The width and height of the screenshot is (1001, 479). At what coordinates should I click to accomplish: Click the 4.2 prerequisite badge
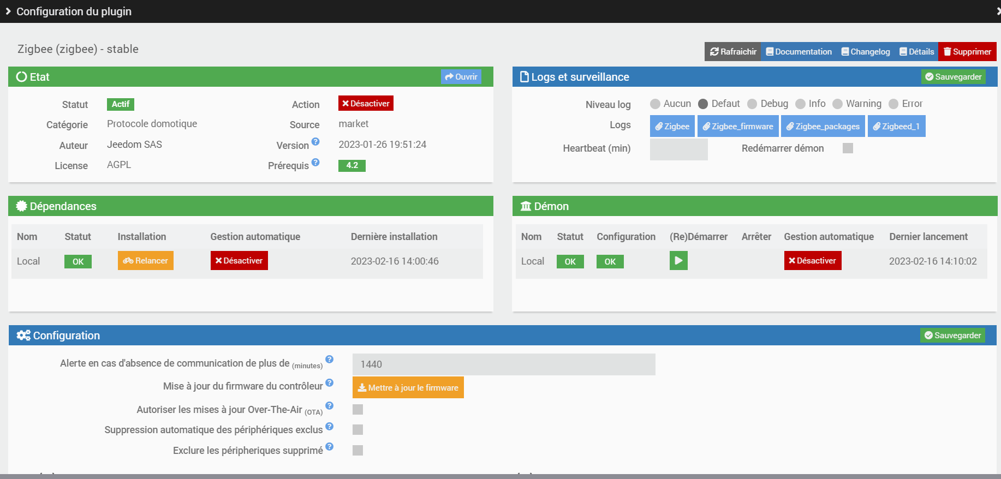[352, 165]
